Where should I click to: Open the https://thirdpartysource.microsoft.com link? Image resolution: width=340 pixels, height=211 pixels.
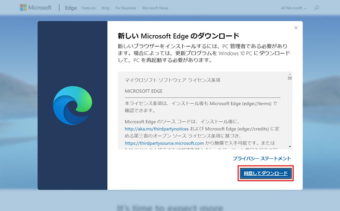pyautogui.click(x=164, y=143)
